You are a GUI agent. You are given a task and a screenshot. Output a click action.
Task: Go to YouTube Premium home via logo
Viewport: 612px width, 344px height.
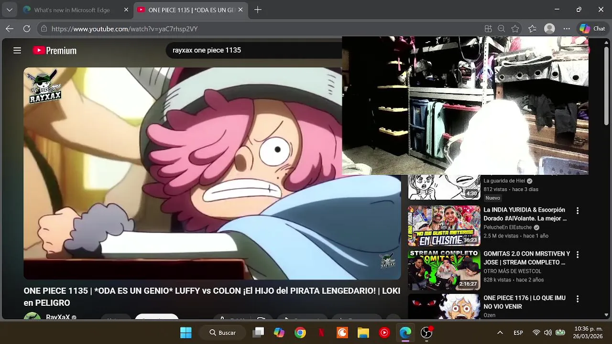(55, 50)
